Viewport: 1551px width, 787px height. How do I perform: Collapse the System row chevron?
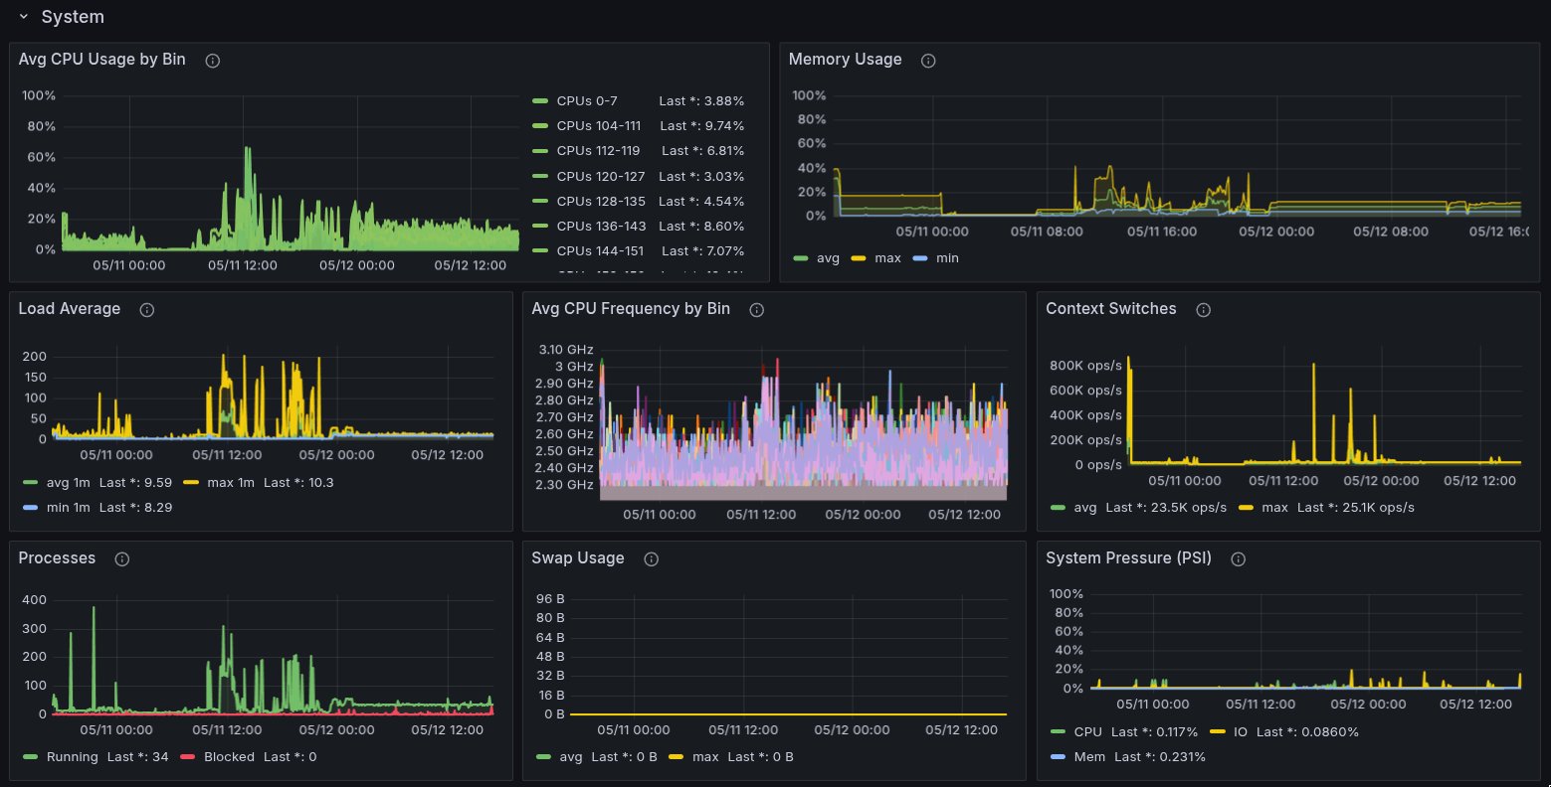[23, 17]
